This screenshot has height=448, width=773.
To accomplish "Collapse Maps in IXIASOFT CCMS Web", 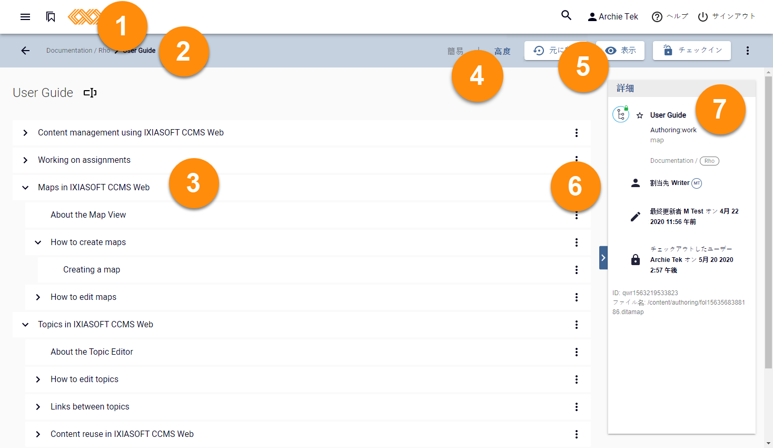I will tap(25, 188).
